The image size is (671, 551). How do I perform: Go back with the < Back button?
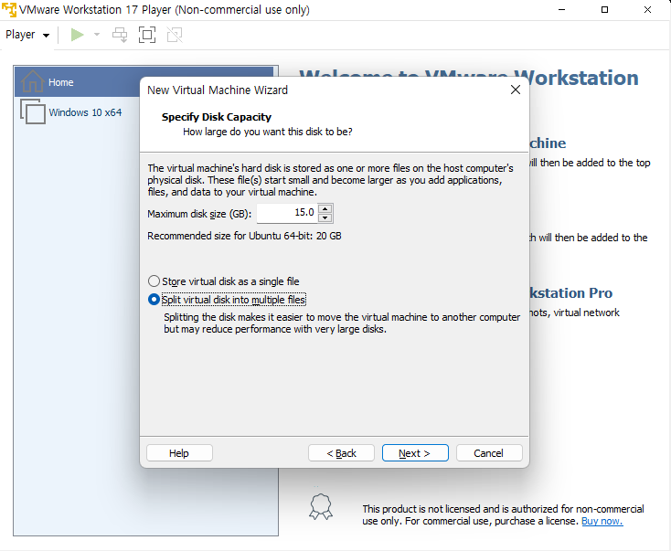click(x=341, y=453)
